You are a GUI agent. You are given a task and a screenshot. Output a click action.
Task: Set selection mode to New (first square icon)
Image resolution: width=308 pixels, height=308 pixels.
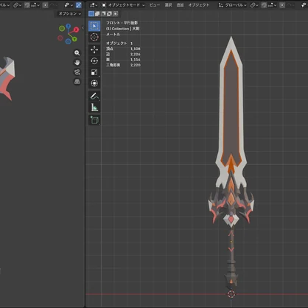coord(91,14)
